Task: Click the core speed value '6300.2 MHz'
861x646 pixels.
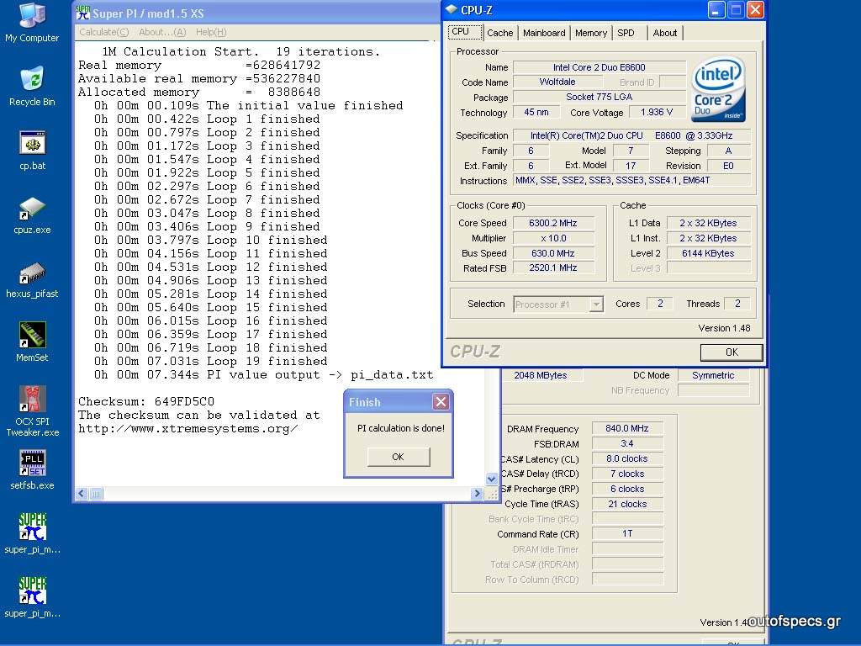Action: [x=553, y=223]
